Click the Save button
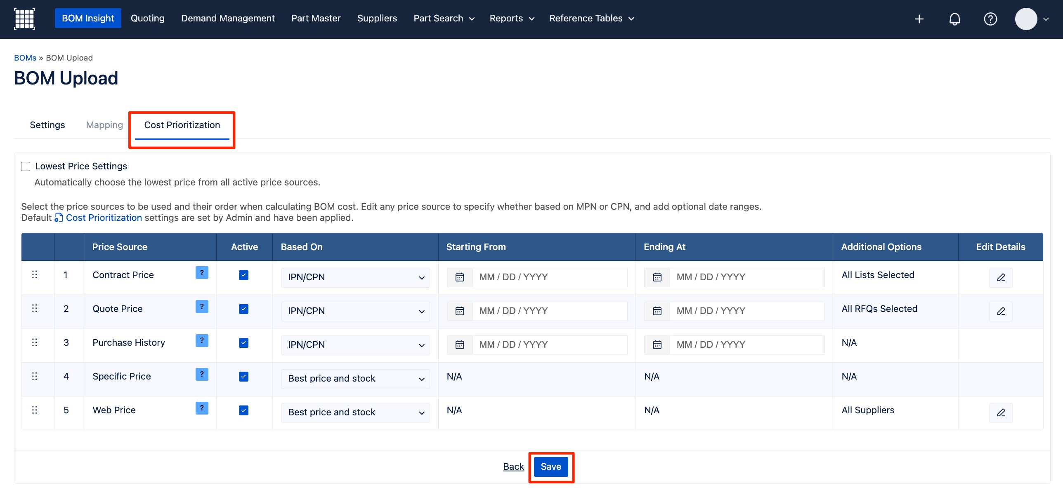This screenshot has width=1063, height=492. [x=550, y=467]
